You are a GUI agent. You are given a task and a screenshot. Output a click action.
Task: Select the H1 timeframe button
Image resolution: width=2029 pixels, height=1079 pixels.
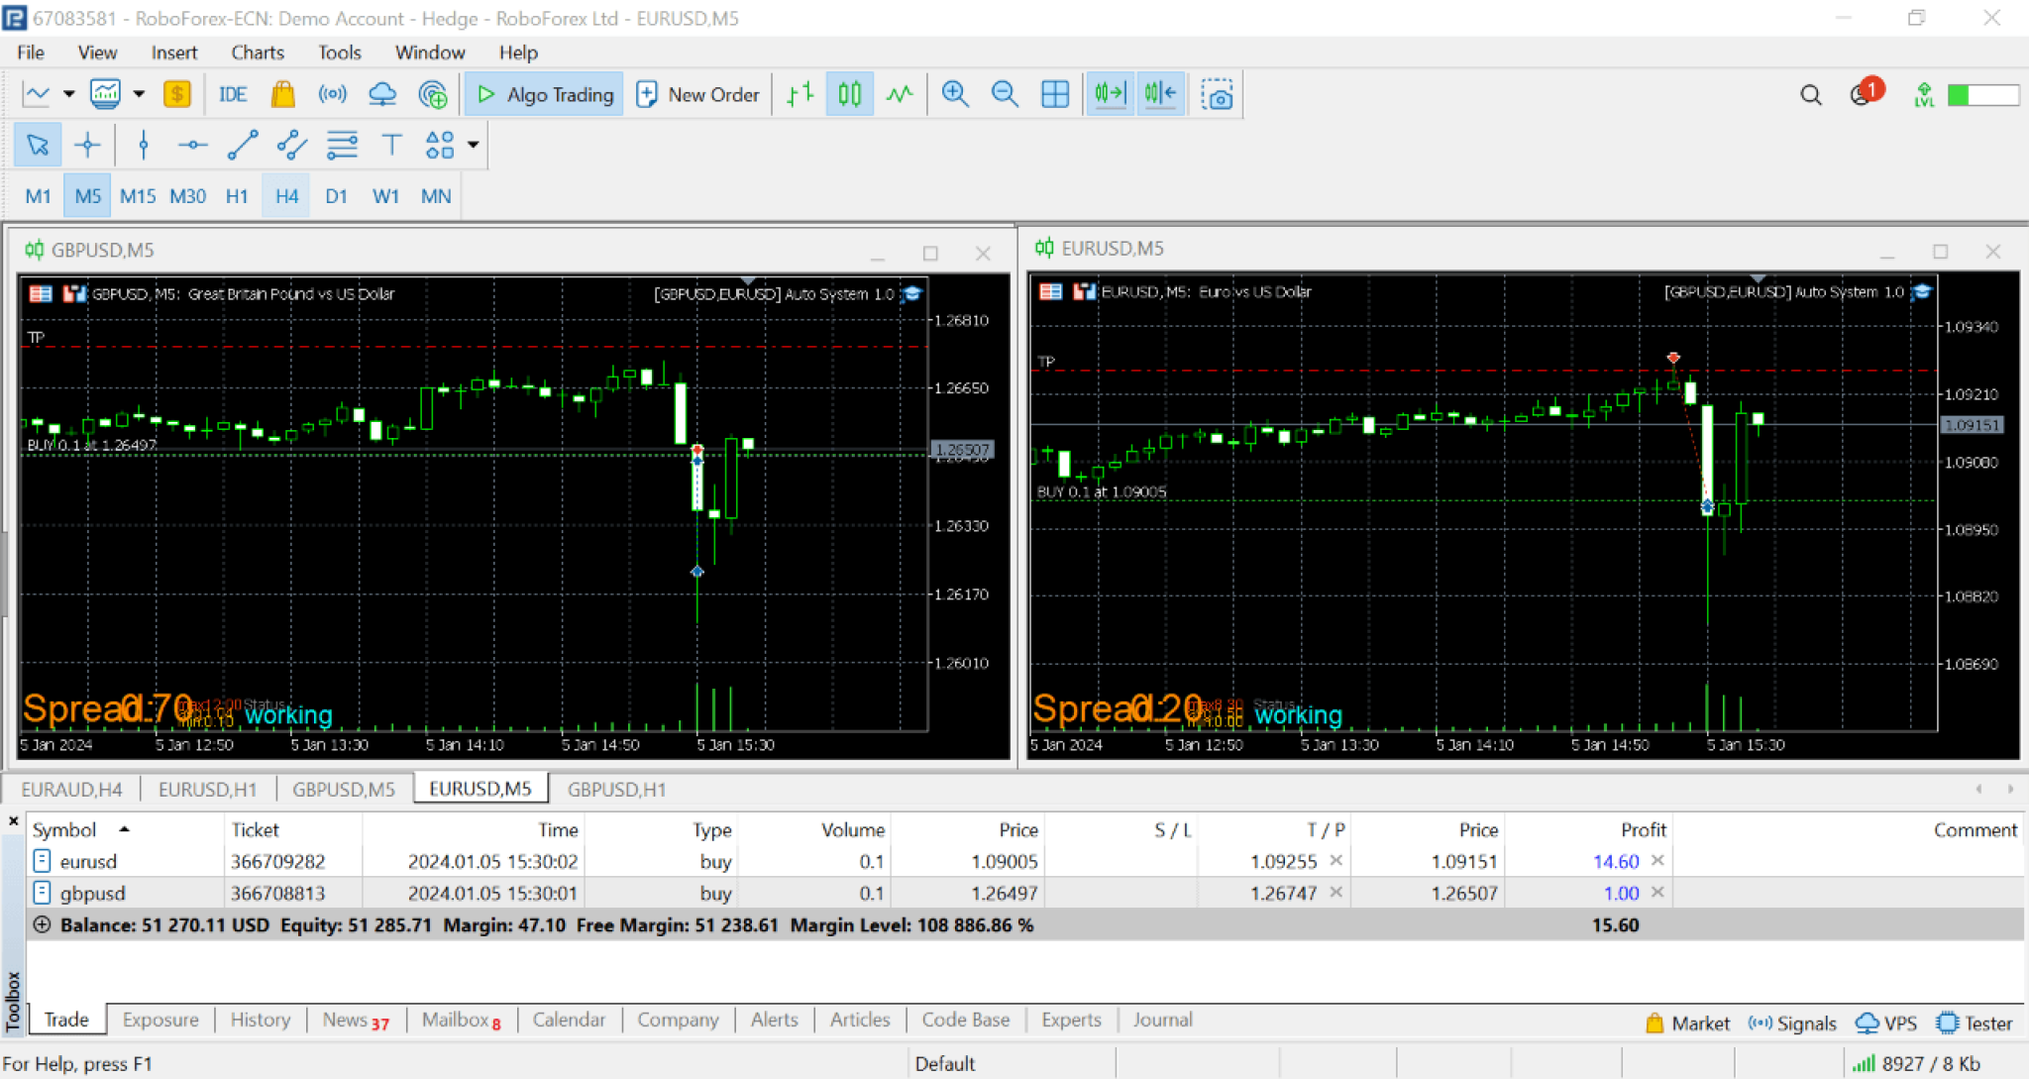click(237, 196)
